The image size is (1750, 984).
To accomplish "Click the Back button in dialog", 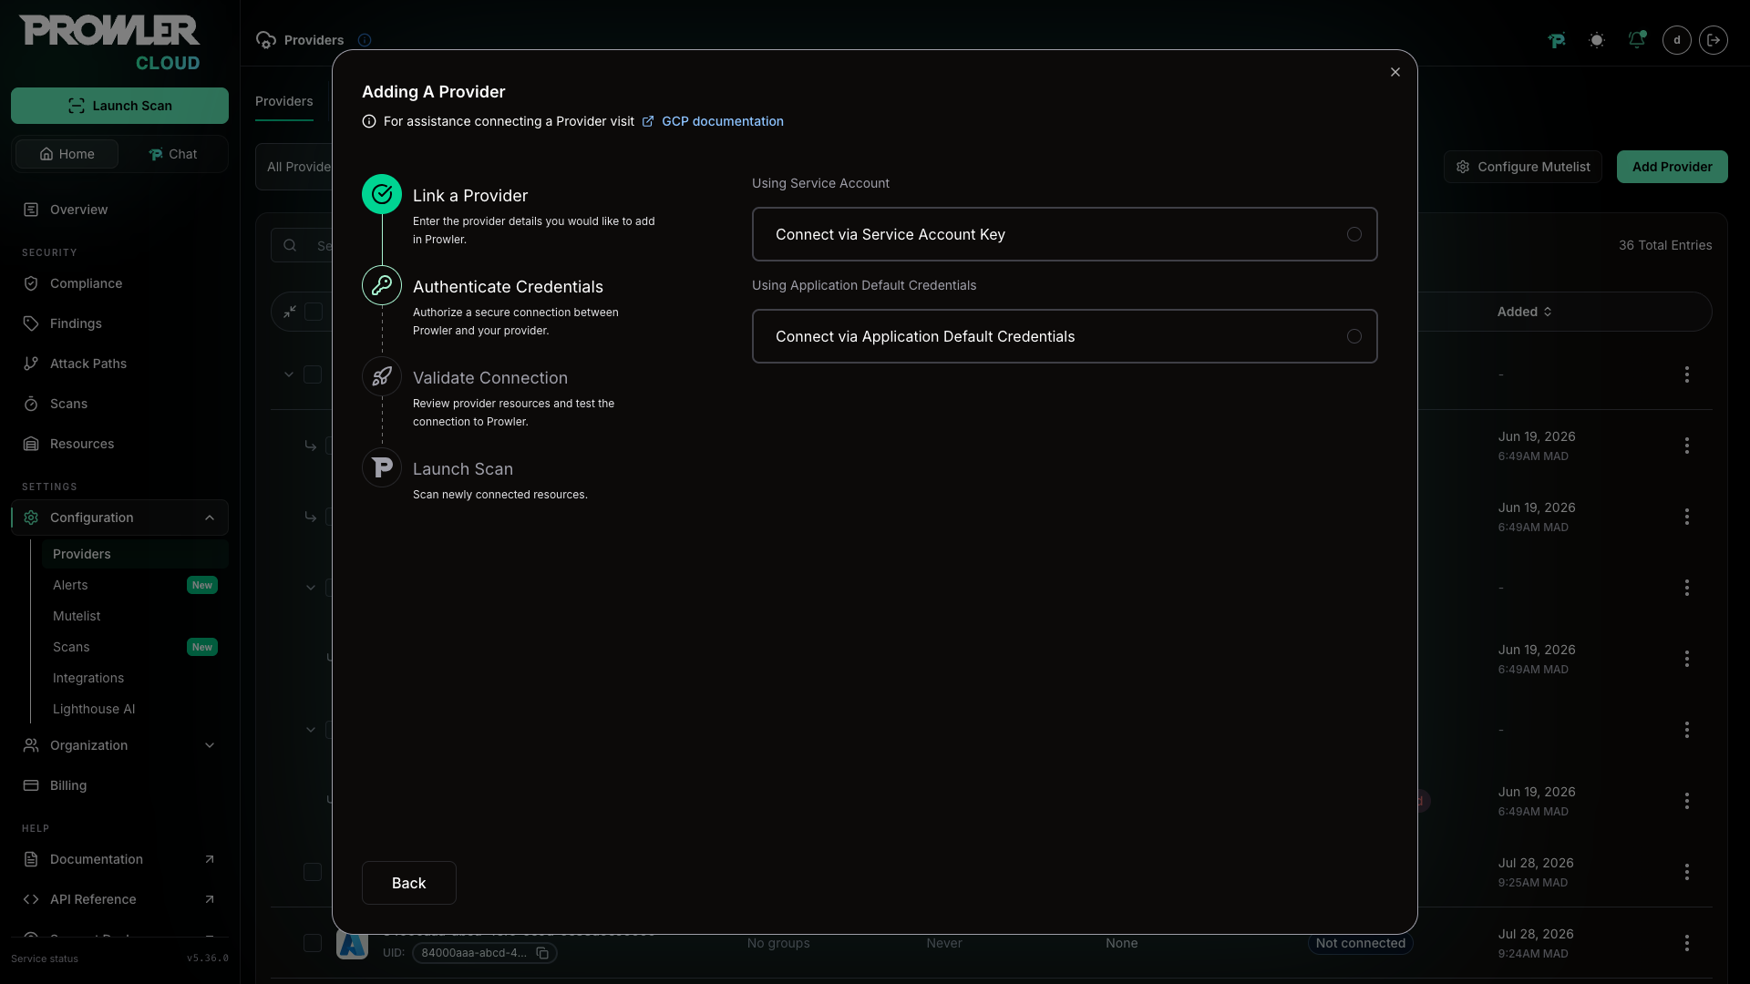I will [408, 883].
